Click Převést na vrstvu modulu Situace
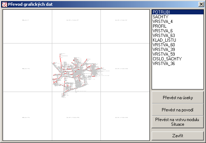This screenshot has height=143, width=206. tap(178, 122)
